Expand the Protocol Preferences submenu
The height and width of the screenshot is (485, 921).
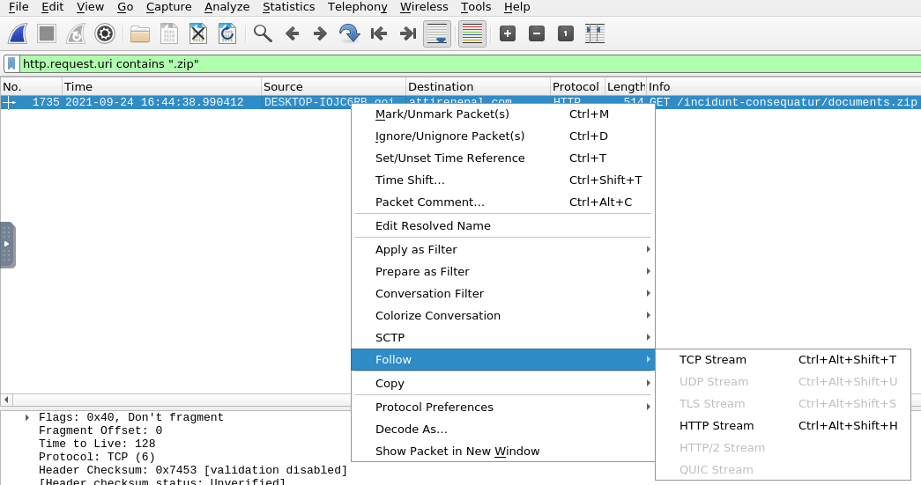coord(502,407)
